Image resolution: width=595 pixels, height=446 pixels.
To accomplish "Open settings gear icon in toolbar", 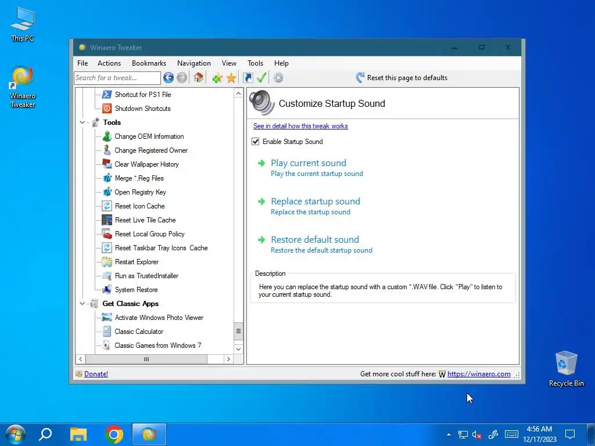I will (x=278, y=78).
